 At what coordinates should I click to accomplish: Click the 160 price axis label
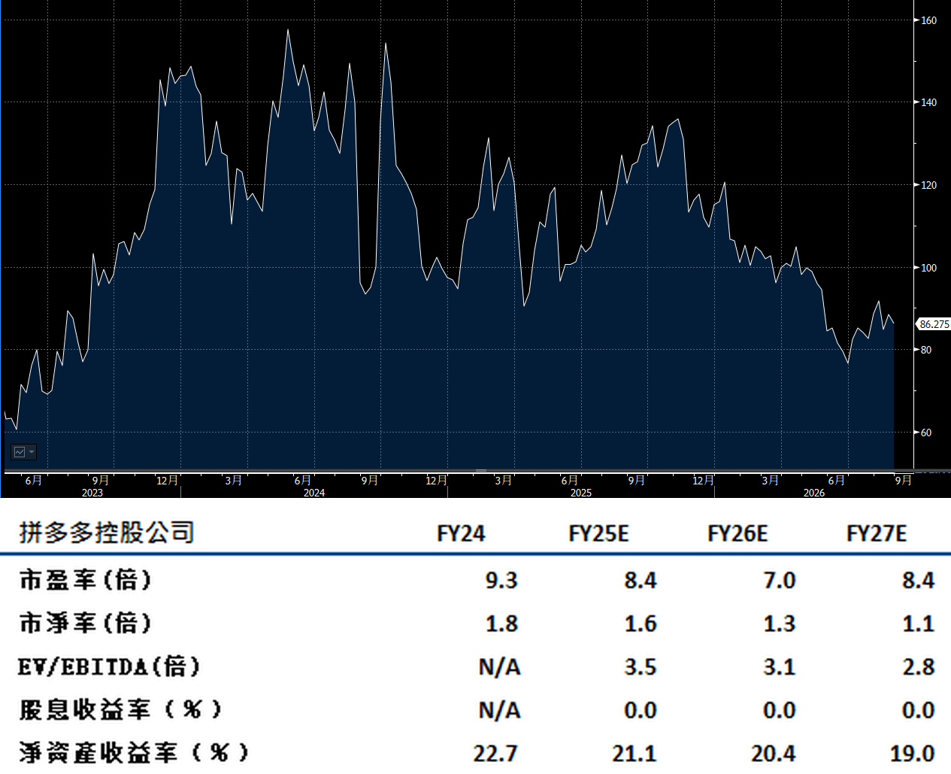pyautogui.click(x=929, y=20)
